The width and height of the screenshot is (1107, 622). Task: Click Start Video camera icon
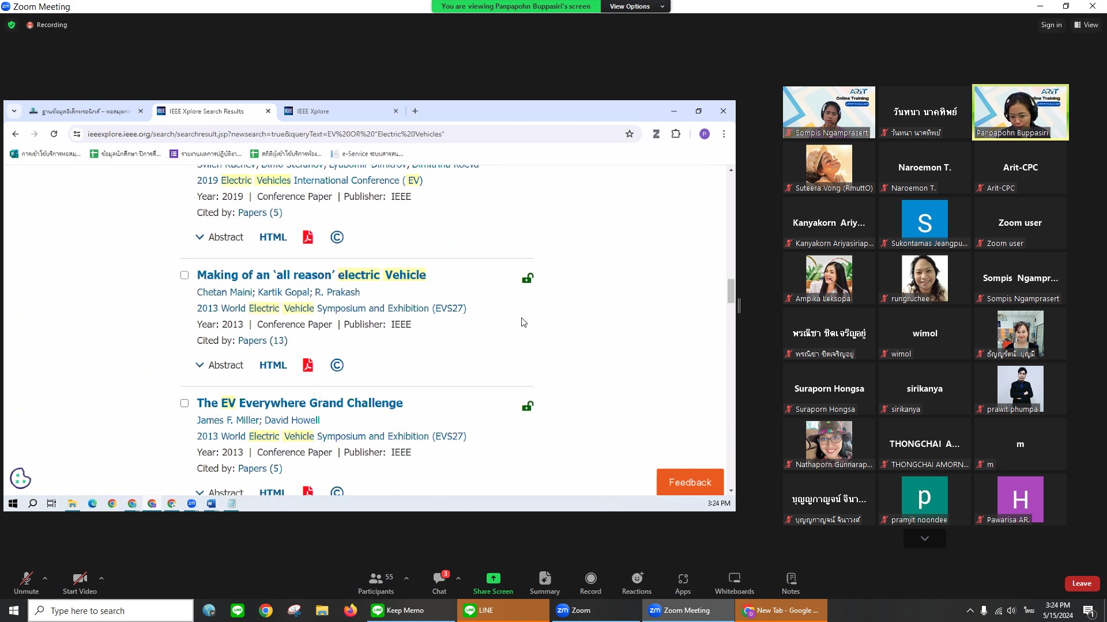(80, 578)
